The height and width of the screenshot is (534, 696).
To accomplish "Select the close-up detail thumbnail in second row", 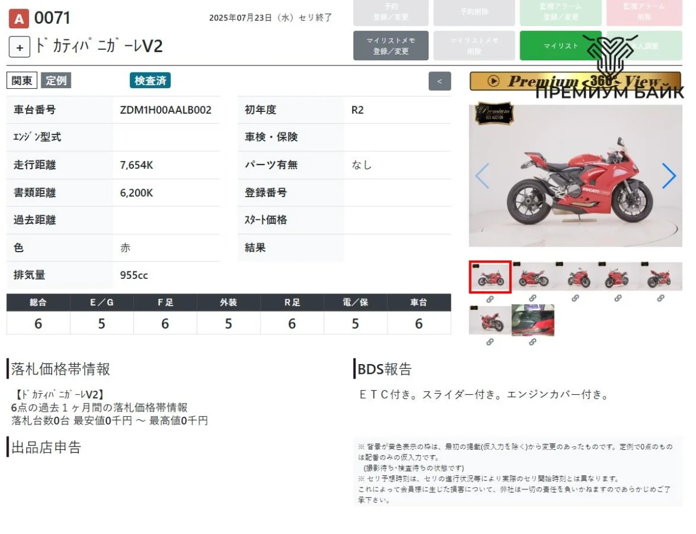I will click(533, 320).
